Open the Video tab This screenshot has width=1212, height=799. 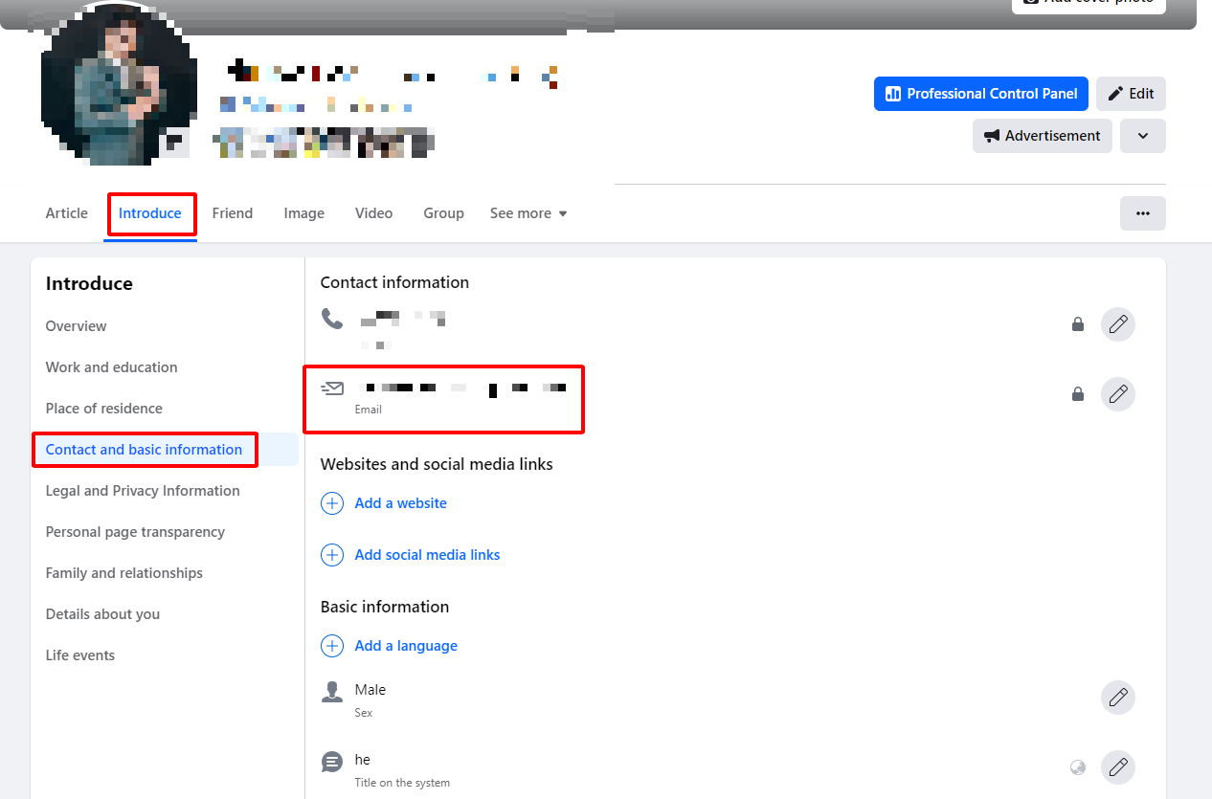point(374,213)
